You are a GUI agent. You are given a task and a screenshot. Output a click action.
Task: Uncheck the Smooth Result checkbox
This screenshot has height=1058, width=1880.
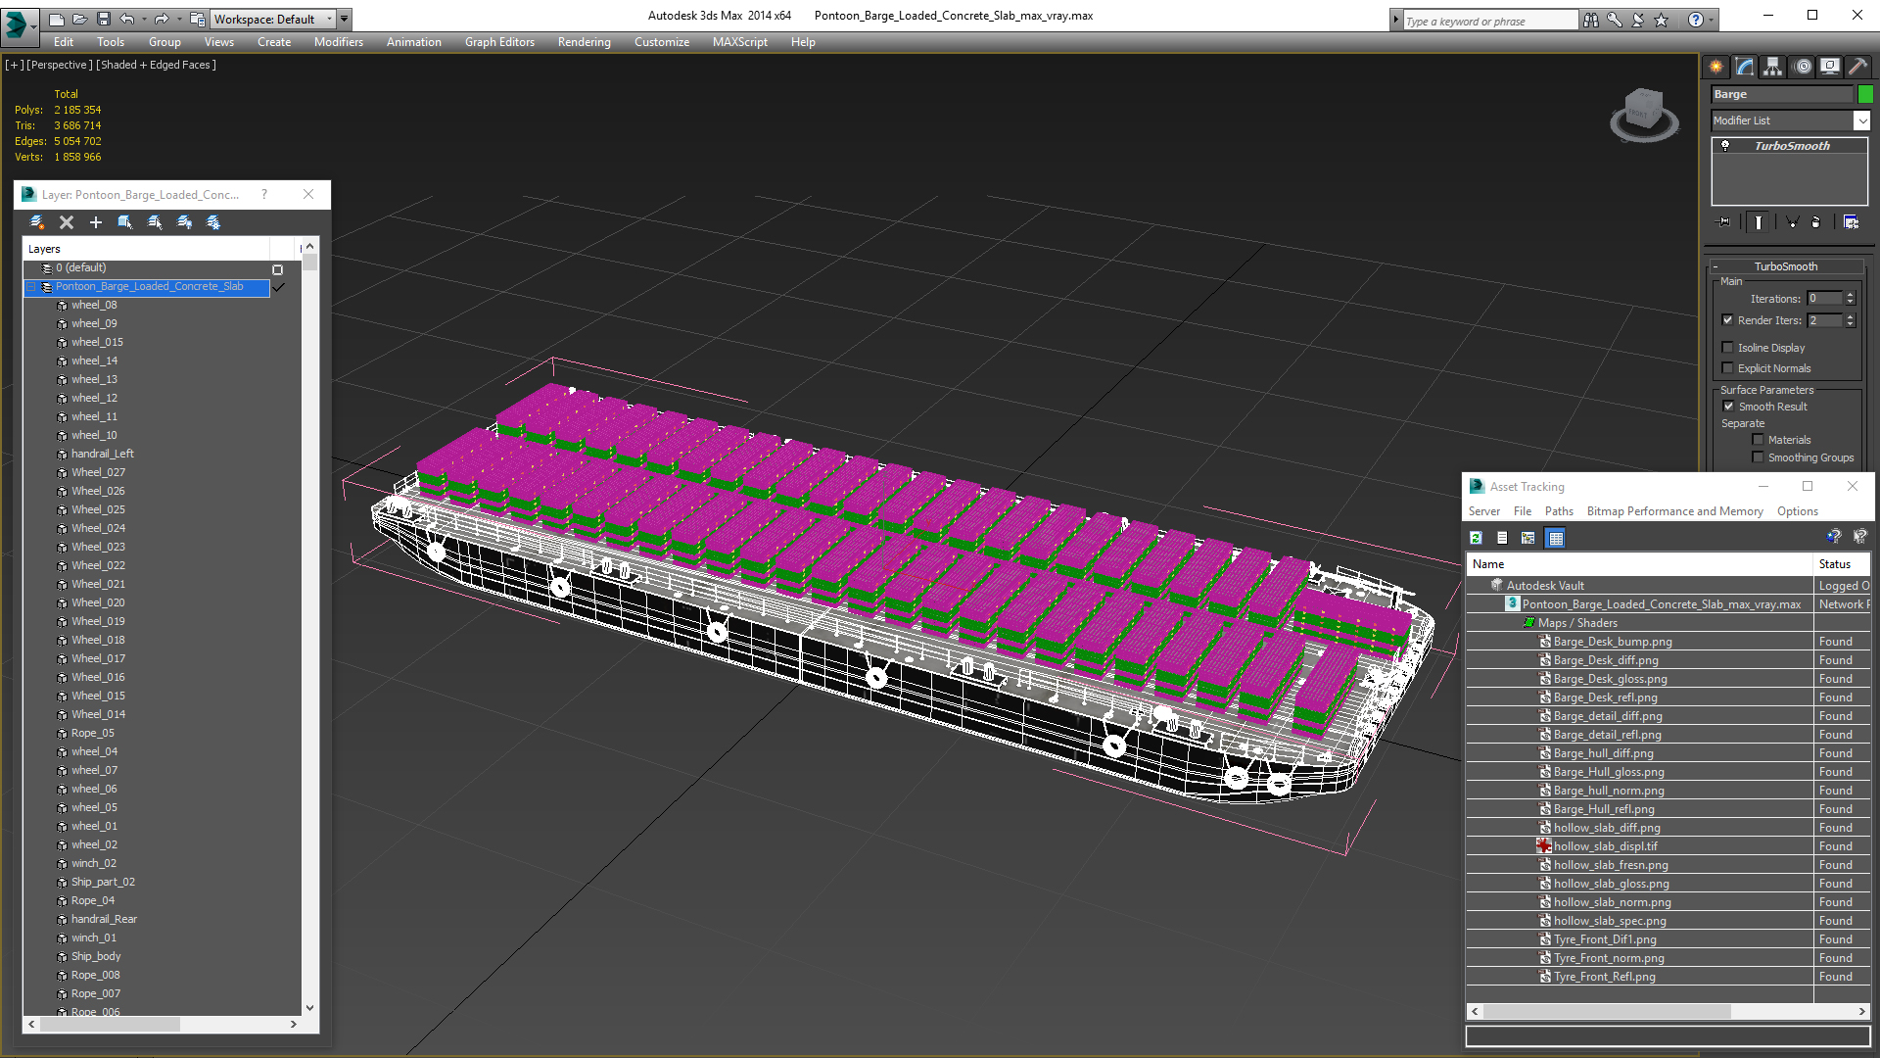1728,407
